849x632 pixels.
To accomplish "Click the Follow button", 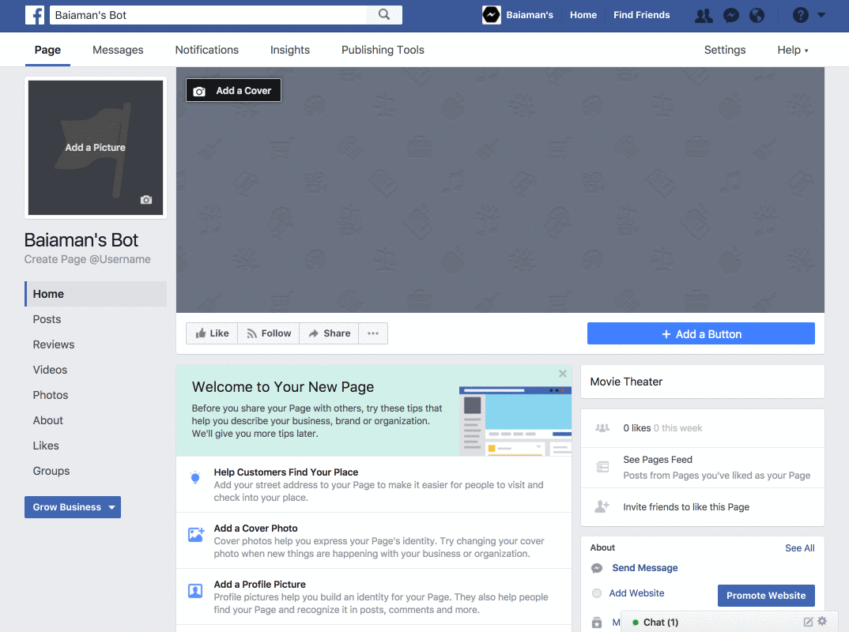I will (269, 333).
